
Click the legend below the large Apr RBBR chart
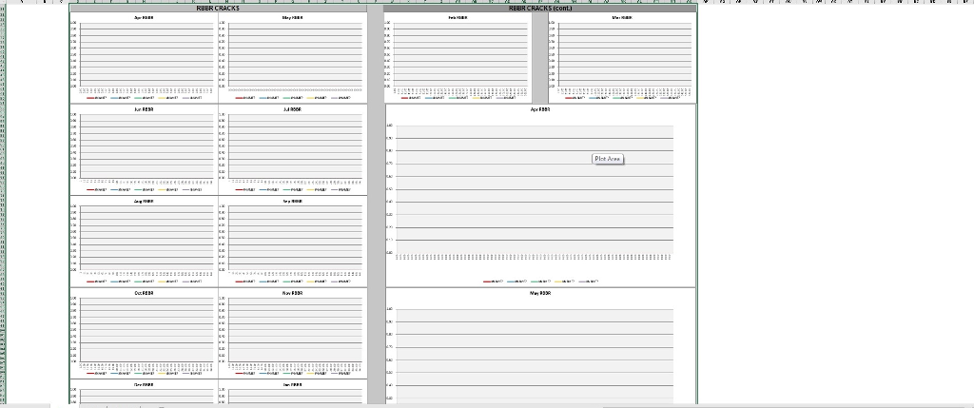coord(540,282)
